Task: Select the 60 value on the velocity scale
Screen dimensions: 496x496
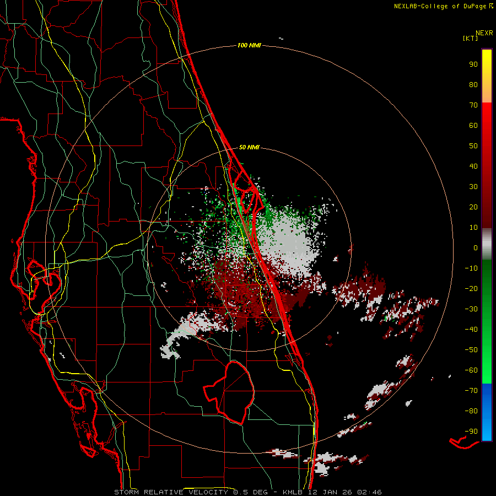Action: click(x=473, y=126)
